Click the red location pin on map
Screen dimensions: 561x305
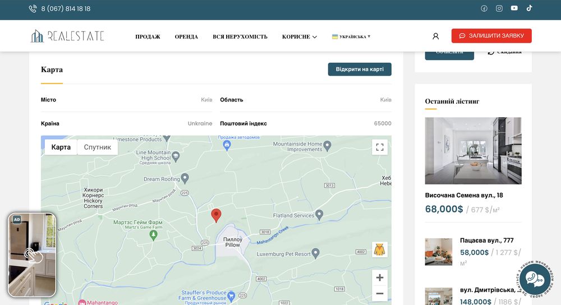(216, 215)
